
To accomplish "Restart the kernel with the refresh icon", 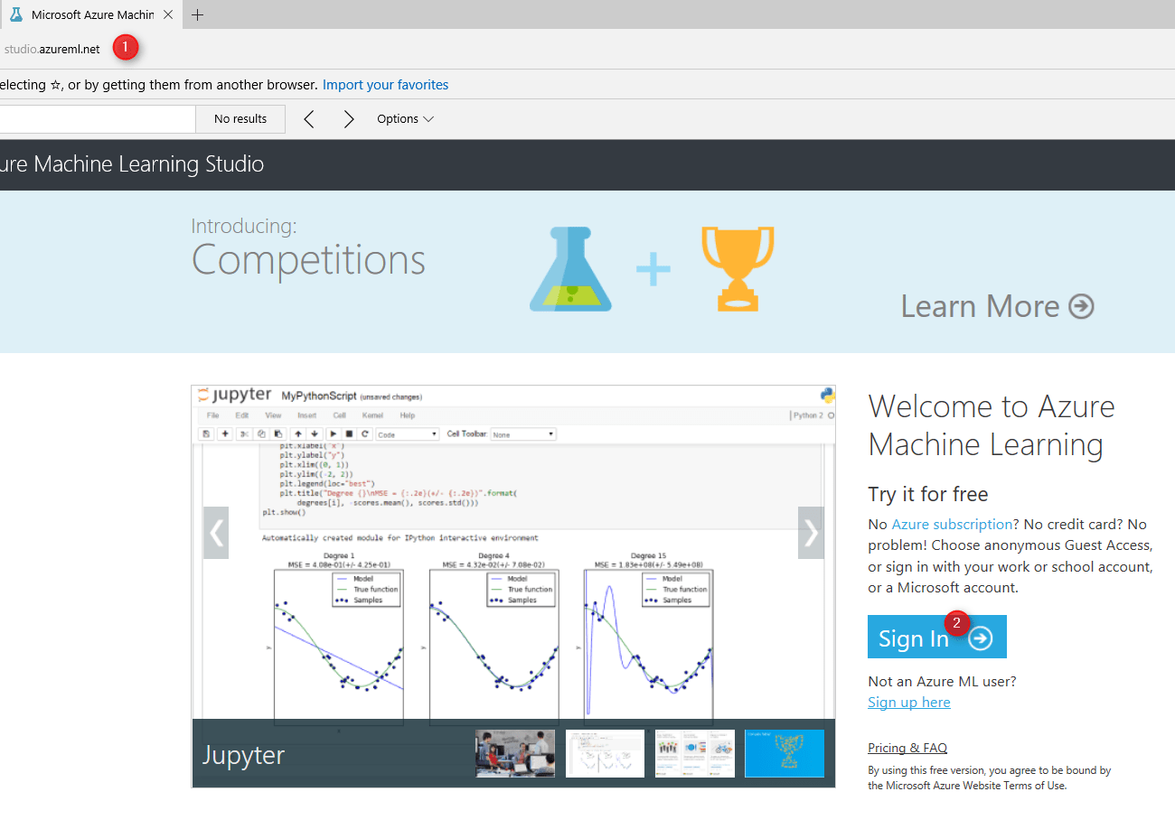I will pos(363,433).
